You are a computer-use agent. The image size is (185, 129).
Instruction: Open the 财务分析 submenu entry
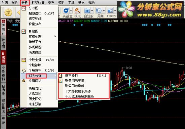[39, 76]
